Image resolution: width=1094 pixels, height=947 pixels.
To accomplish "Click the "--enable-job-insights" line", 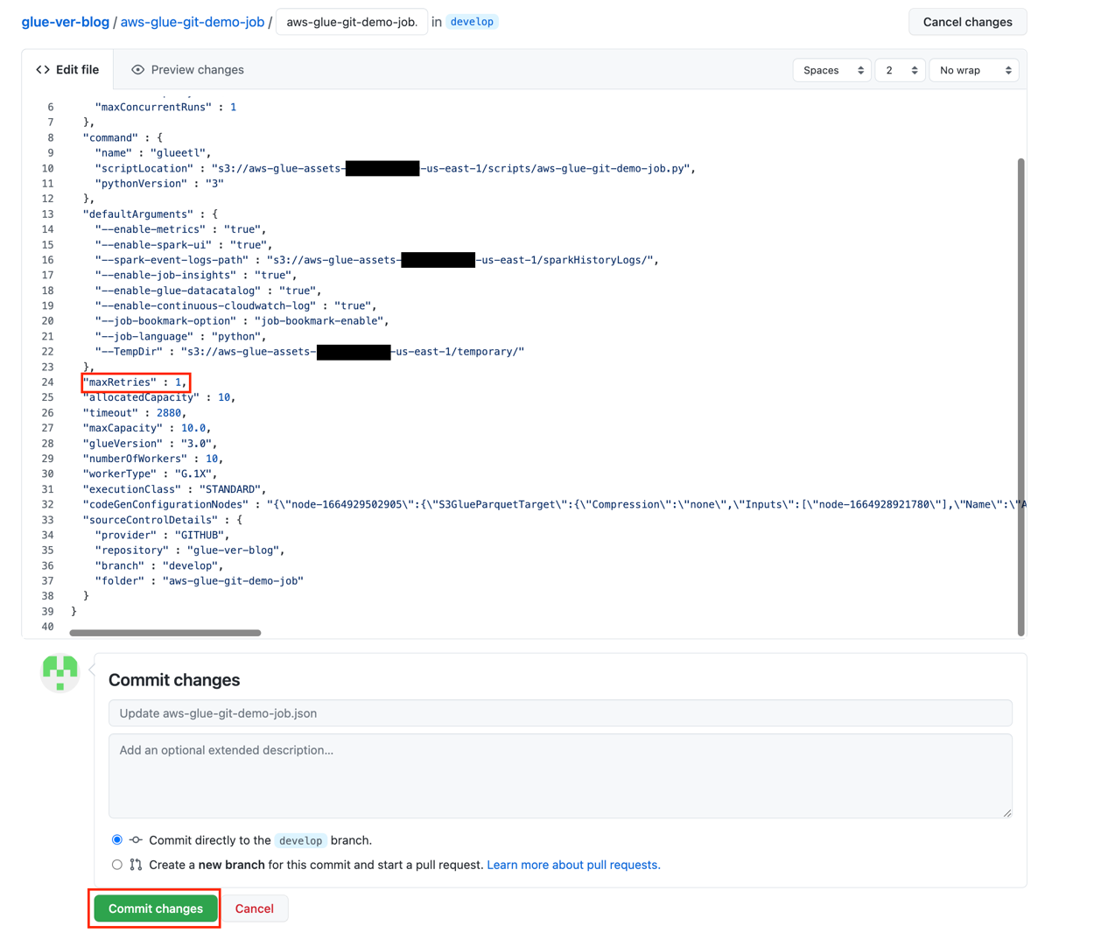I will coord(197,275).
